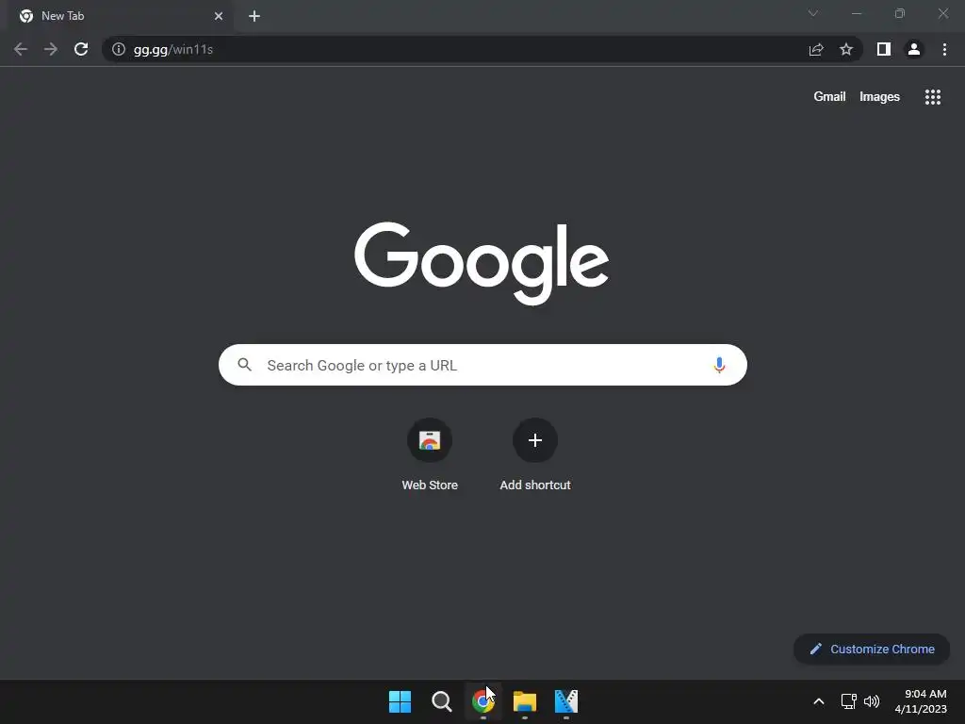
Task: Open the Chrome profile menu
Action: (914, 49)
